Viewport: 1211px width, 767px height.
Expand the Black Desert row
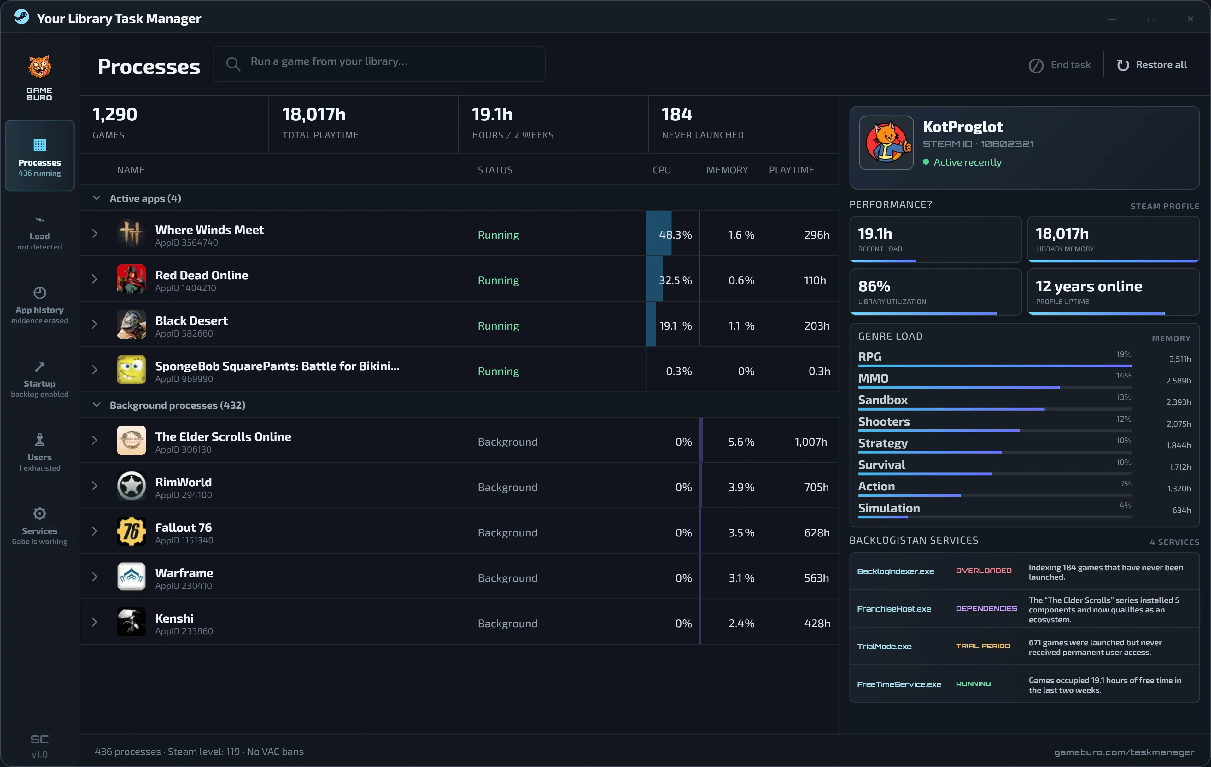pos(95,325)
